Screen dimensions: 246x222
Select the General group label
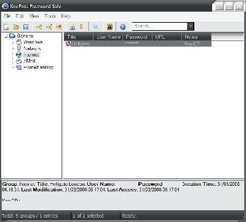pos(25,36)
